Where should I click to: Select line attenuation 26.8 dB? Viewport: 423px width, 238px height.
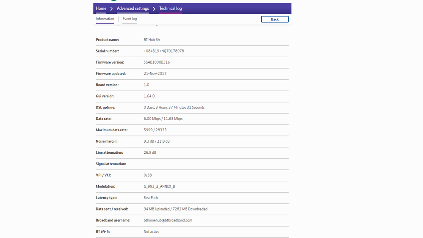coord(150,153)
